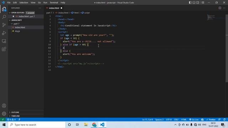Open the Extensions view

coord(4,49)
